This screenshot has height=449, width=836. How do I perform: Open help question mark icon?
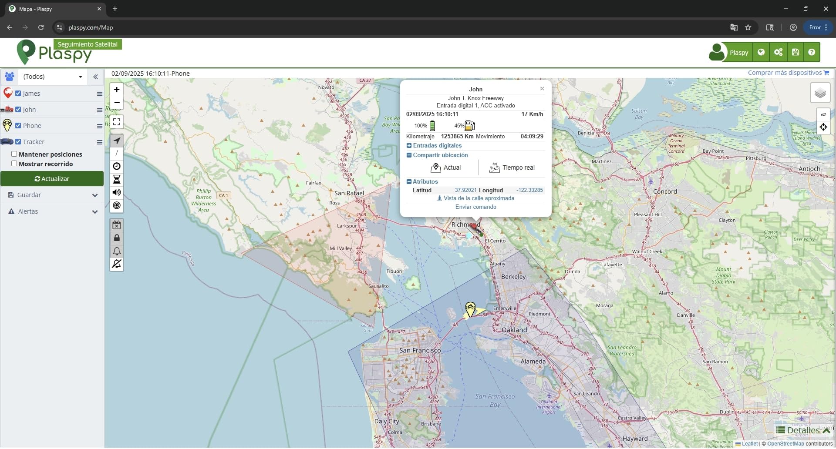(812, 52)
